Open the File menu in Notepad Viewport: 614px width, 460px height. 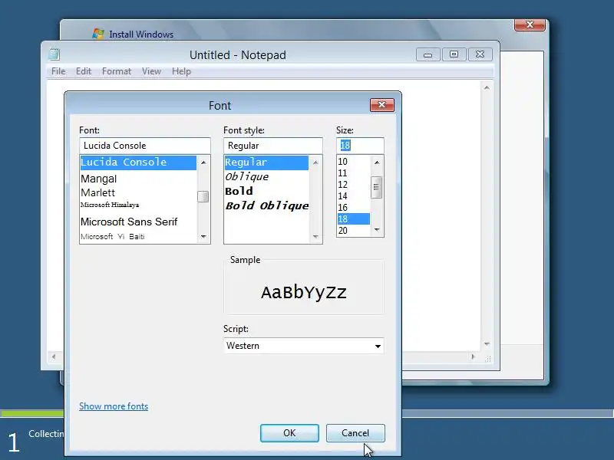tap(58, 71)
